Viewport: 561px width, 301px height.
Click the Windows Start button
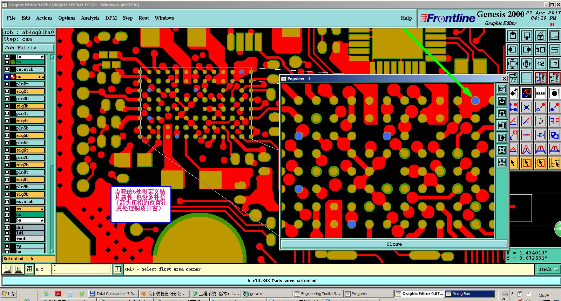click(x=9, y=294)
